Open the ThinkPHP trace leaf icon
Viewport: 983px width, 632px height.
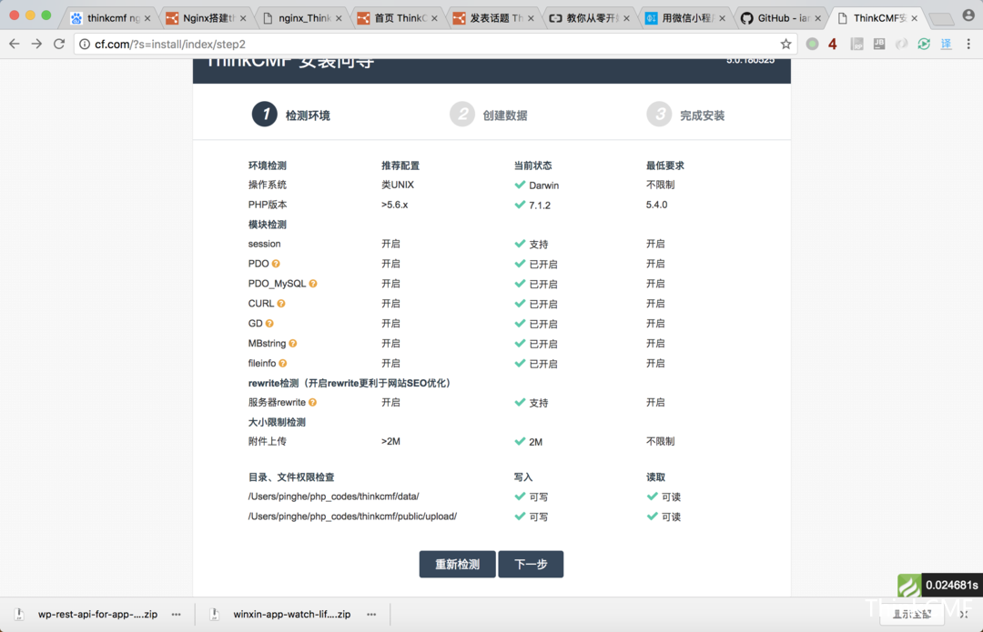pyautogui.click(x=909, y=586)
